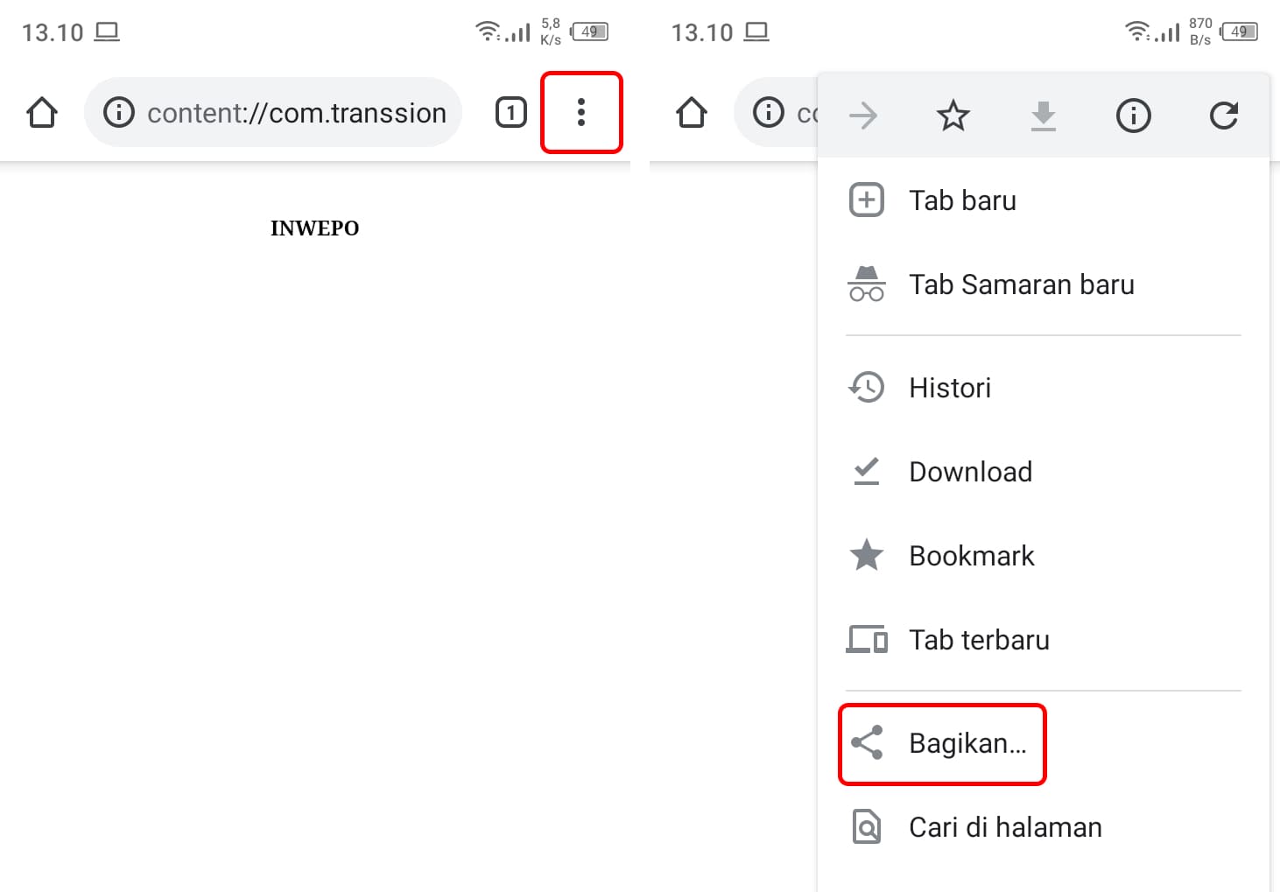Open 'Download' from the menu list
Screen dimensions: 1280x892
[971, 471]
